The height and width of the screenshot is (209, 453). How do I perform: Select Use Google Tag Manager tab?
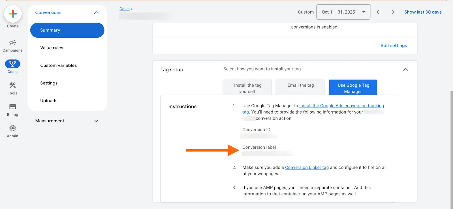pyautogui.click(x=353, y=88)
